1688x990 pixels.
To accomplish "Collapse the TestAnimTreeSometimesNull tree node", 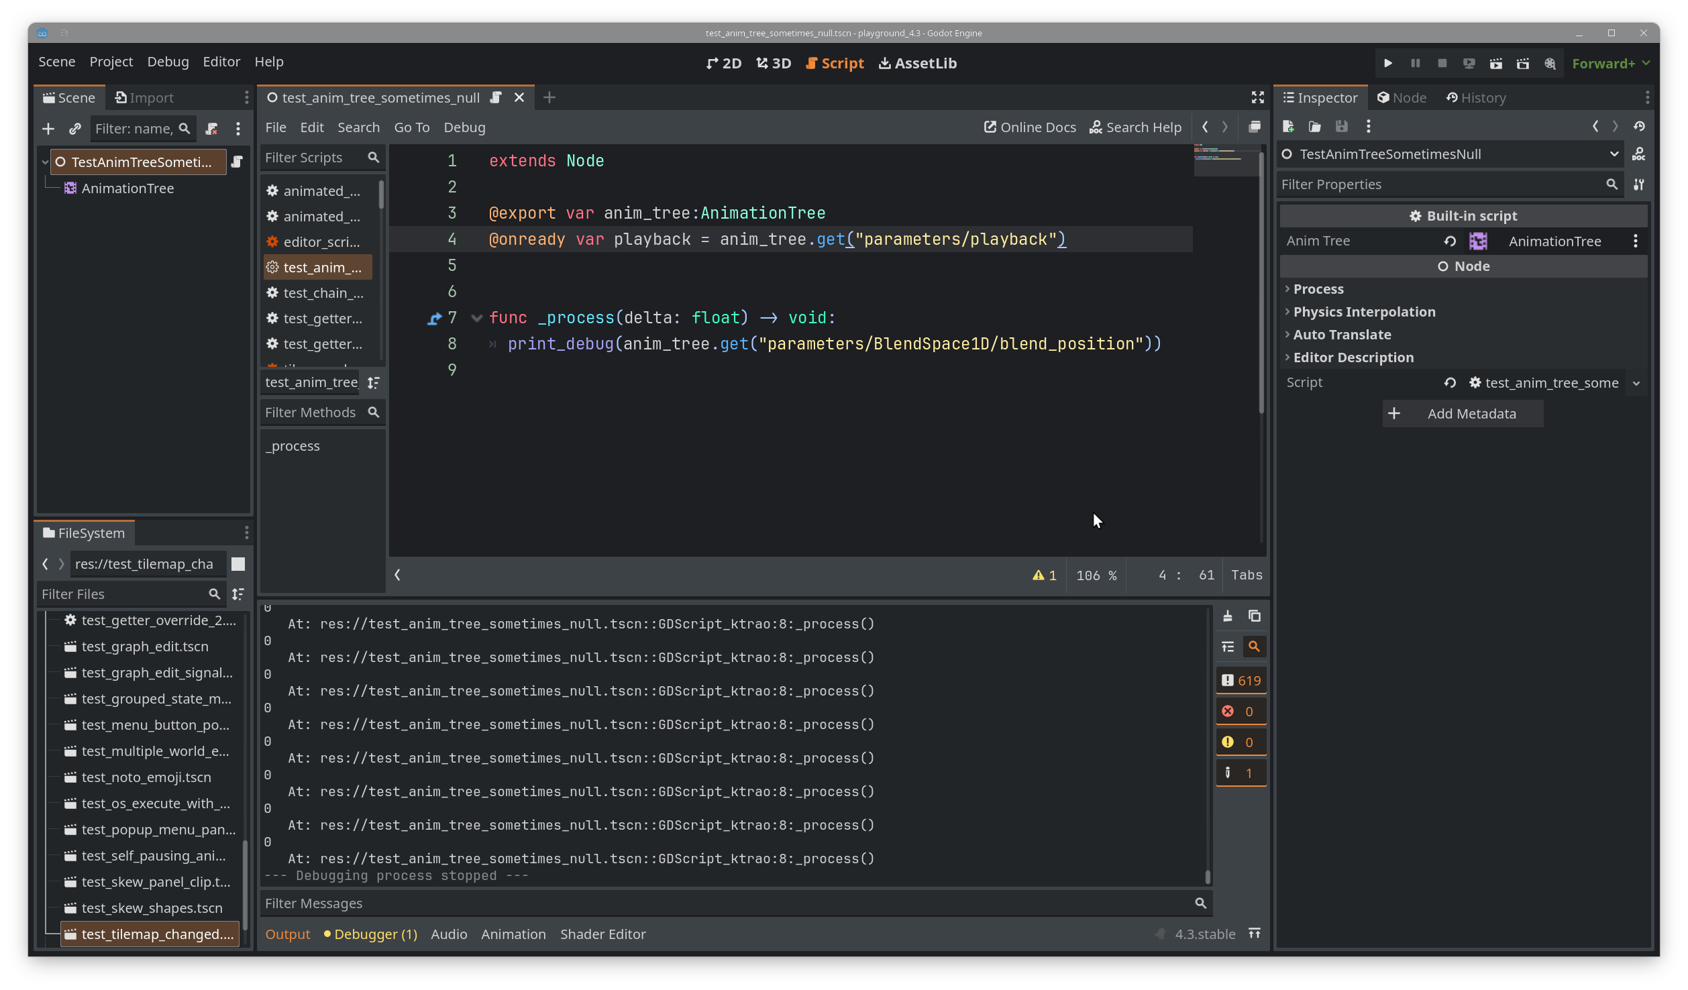I will [45, 162].
